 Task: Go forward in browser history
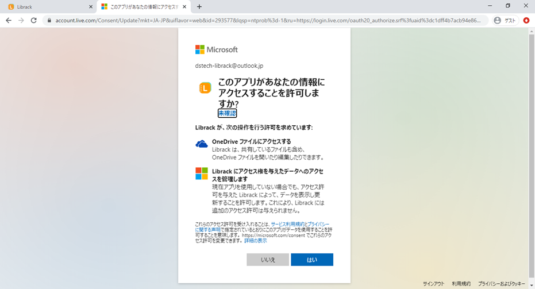(x=21, y=21)
